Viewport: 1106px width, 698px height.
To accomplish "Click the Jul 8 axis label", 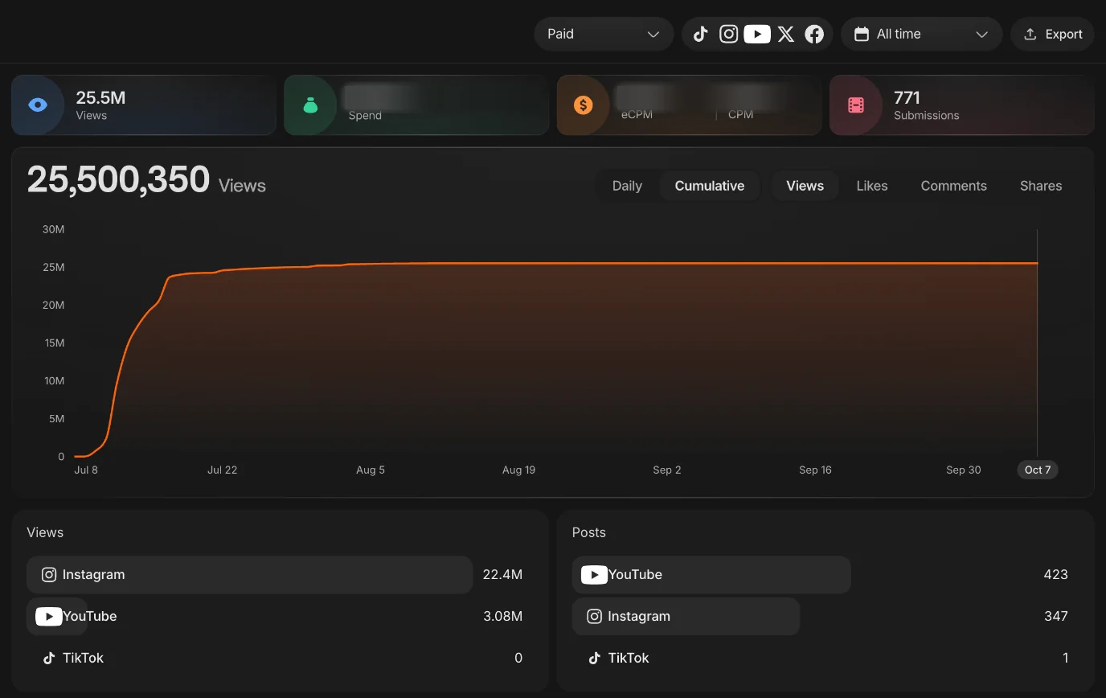I will [x=86, y=470].
